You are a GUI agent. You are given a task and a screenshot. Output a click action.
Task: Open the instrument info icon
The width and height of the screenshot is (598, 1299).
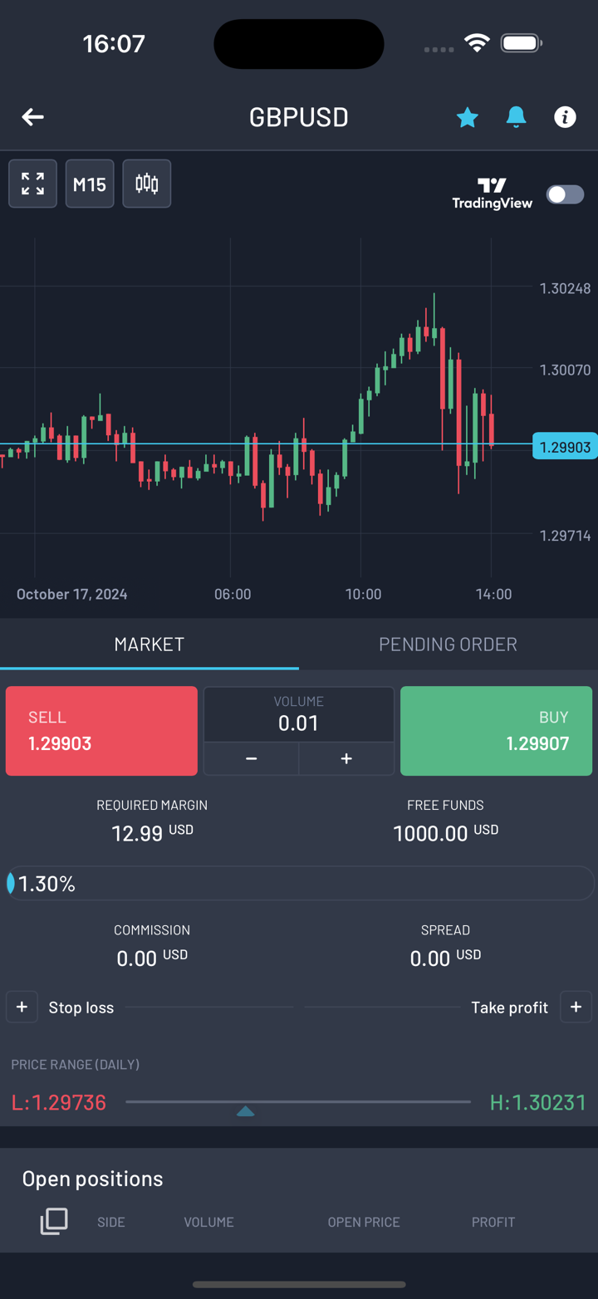click(565, 117)
